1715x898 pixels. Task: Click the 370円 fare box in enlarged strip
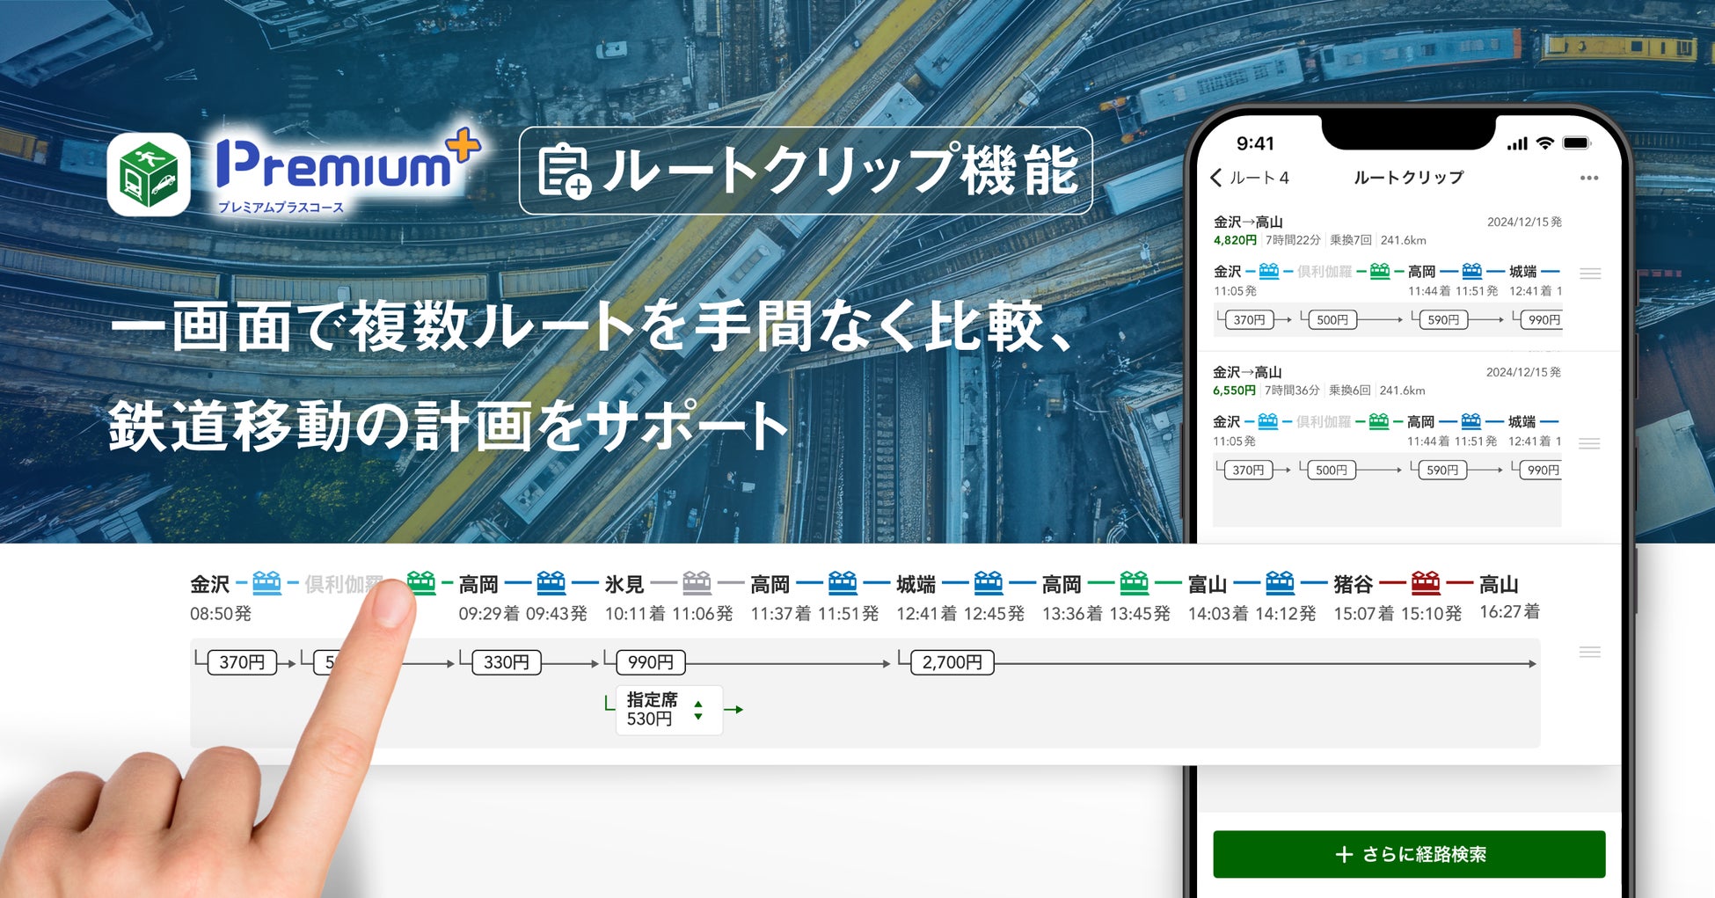pos(243,662)
